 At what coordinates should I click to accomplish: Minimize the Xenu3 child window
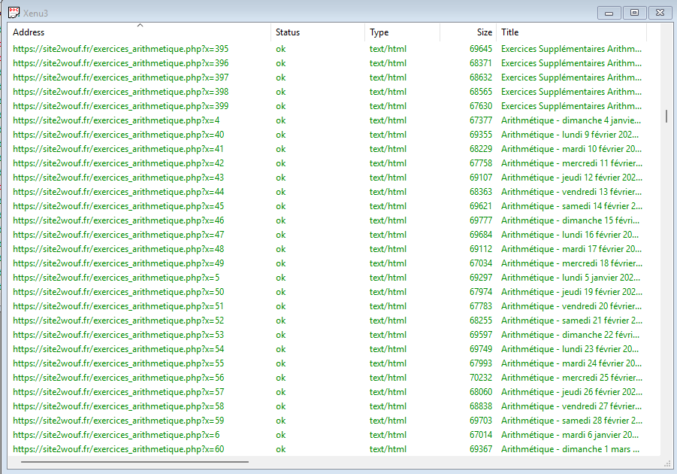coord(609,13)
